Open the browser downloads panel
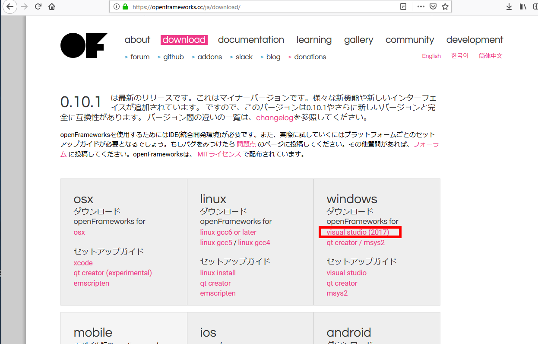538x344 pixels. pos(509,6)
